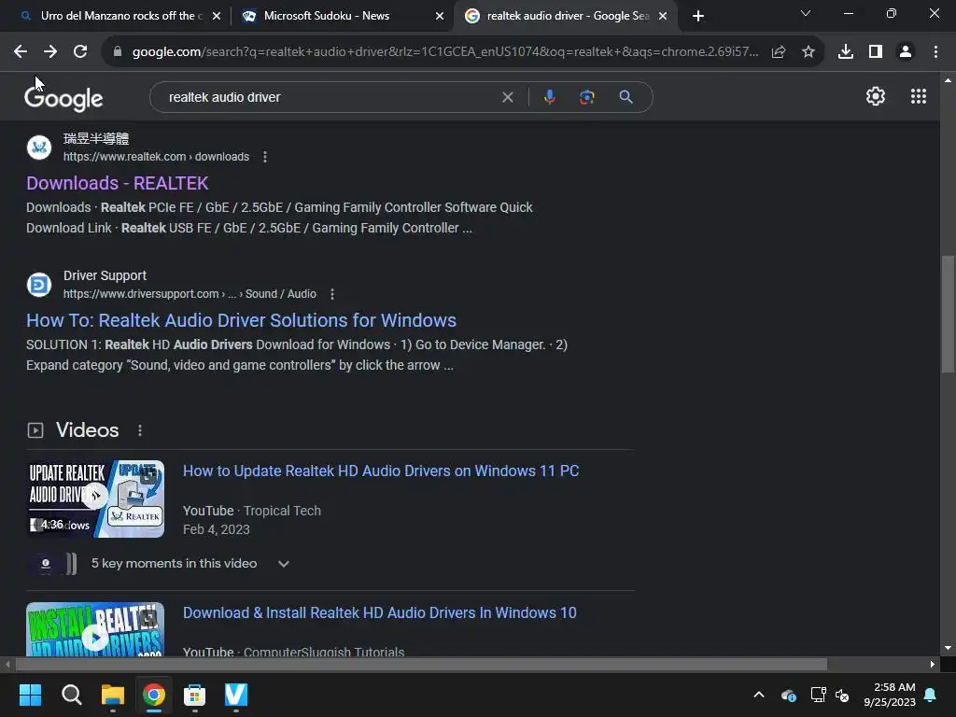956x717 pixels.
Task: Open more options for realtek.com result
Action: point(264,157)
